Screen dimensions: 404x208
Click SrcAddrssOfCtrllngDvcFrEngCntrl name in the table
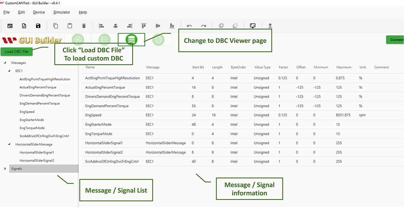tap(112, 162)
